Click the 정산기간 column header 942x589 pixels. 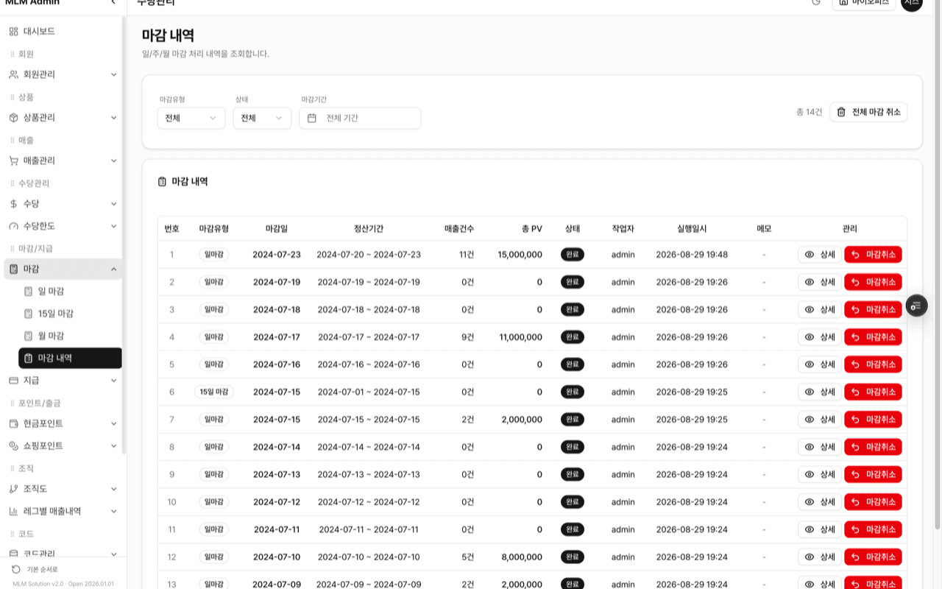[x=369, y=229]
